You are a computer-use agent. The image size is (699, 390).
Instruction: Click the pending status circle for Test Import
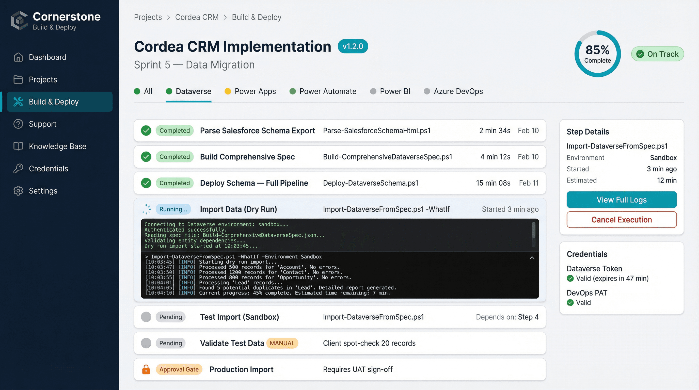pos(146,317)
